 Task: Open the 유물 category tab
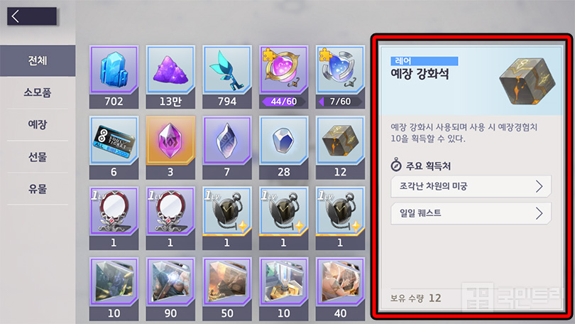click(38, 188)
